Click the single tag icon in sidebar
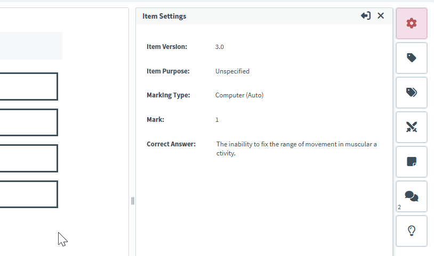 click(x=411, y=58)
